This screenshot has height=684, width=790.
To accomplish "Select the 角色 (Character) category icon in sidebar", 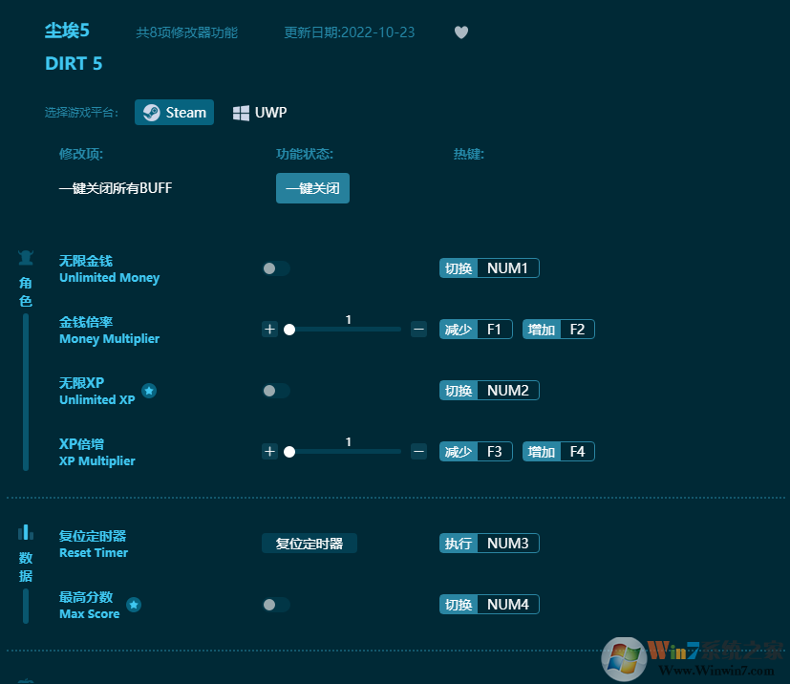I will coord(25,255).
